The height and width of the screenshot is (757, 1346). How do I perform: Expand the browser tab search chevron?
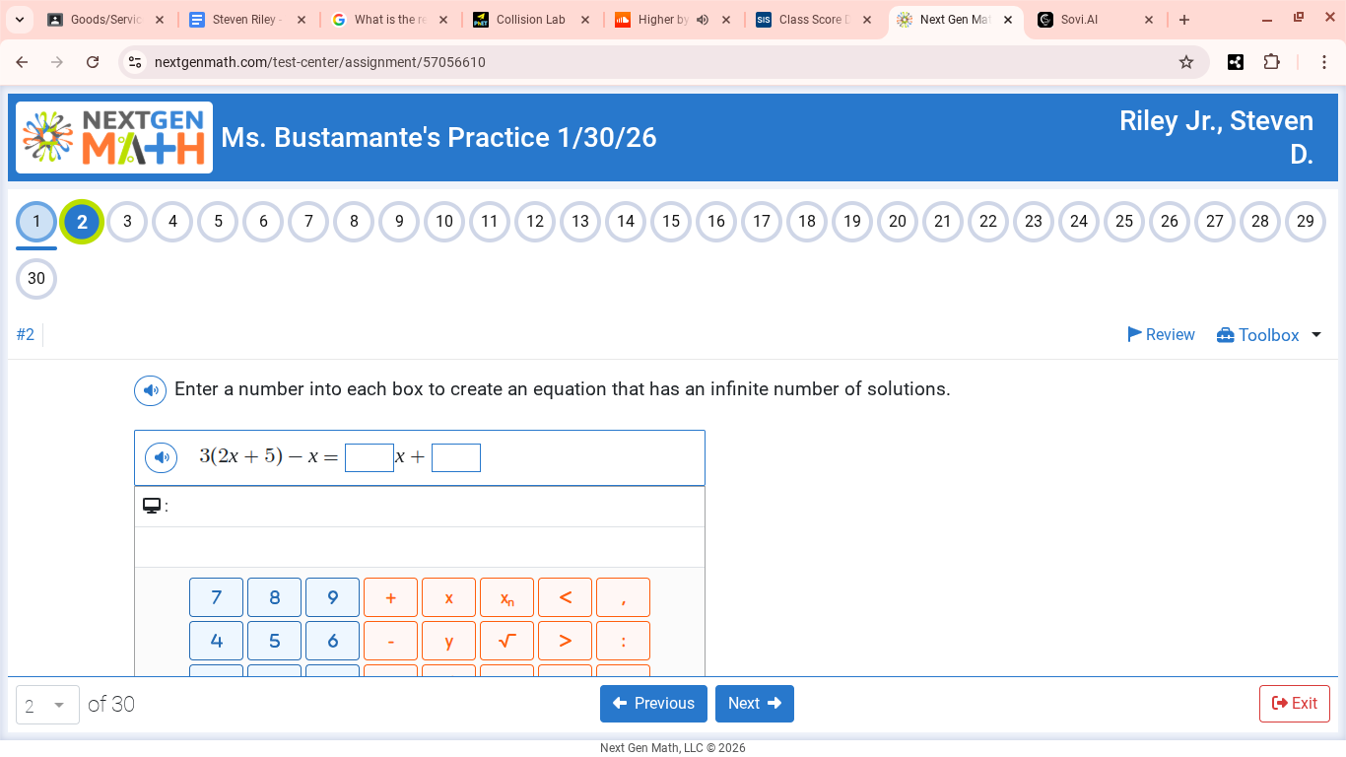pyautogui.click(x=19, y=19)
